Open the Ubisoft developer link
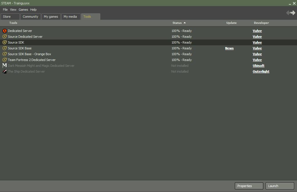Viewport: 297px width, 192px height. pos(259,66)
